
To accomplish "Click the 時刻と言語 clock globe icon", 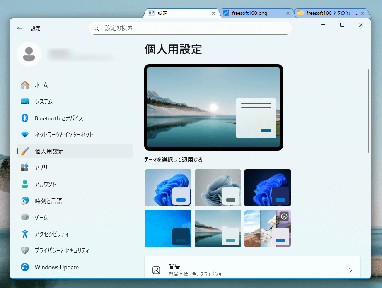I will 25,201.
